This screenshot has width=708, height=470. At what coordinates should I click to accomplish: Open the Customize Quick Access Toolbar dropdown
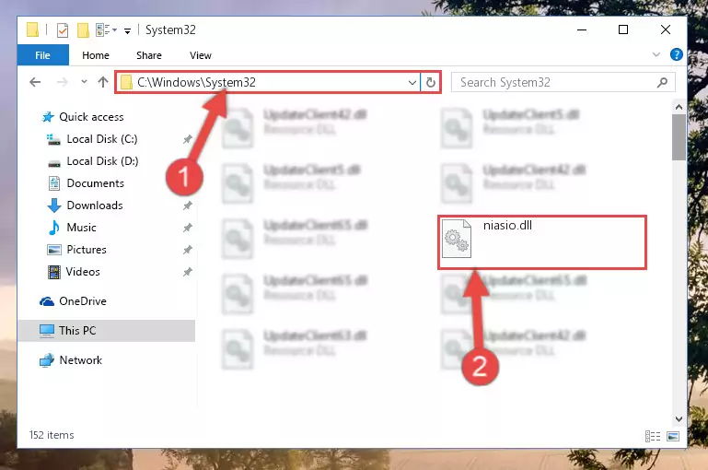[x=128, y=30]
